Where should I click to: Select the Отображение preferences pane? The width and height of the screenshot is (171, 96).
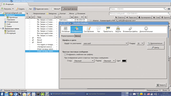click(x=77, y=29)
